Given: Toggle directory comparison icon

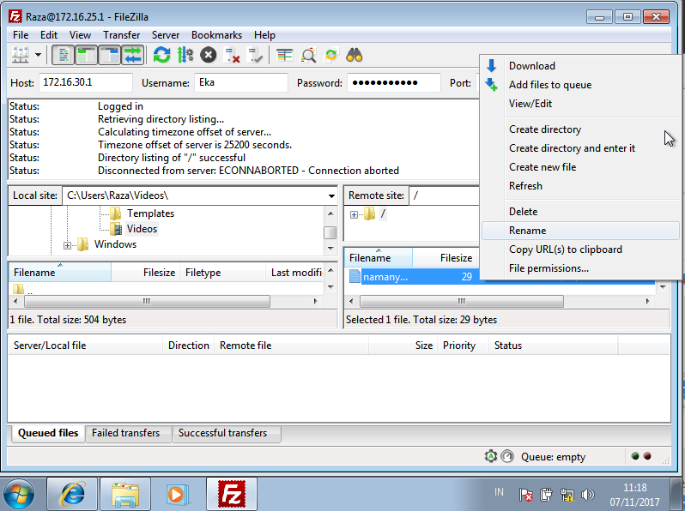Looking at the screenshot, I should click(308, 55).
